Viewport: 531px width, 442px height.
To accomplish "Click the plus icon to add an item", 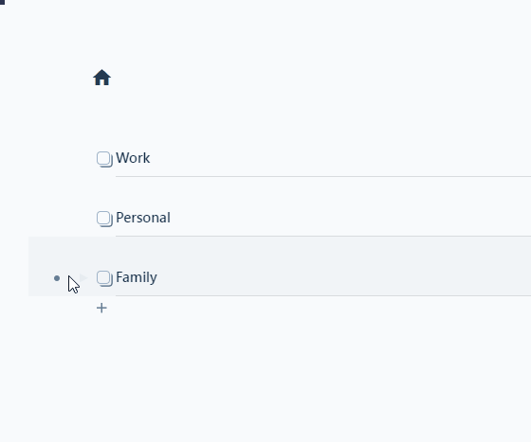I will pyautogui.click(x=101, y=308).
